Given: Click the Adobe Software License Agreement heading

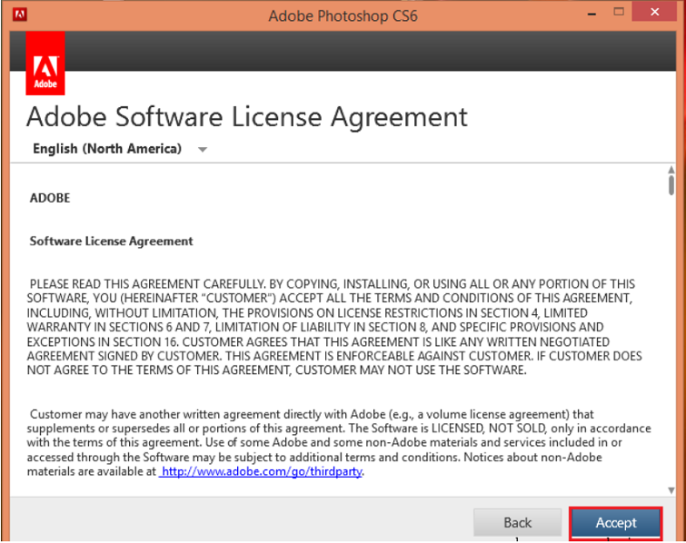Looking at the screenshot, I should click(247, 117).
